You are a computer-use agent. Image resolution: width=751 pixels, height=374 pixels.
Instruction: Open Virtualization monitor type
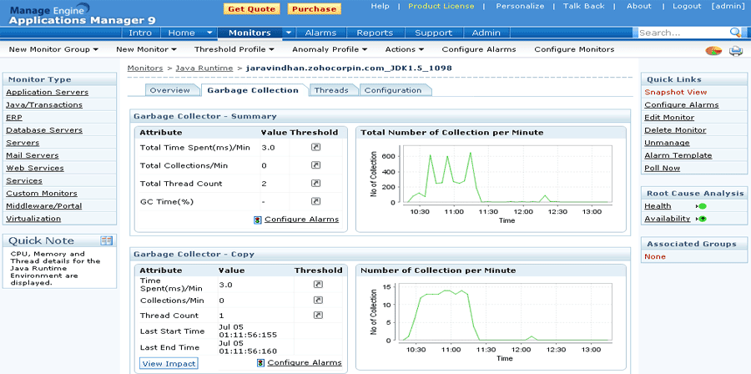pos(33,219)
